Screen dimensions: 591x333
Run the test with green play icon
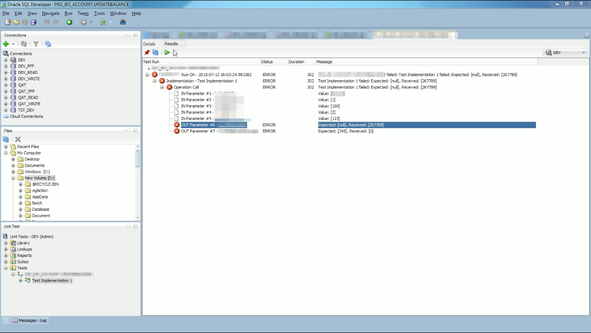pyautogui.click(x=167, y=53)
